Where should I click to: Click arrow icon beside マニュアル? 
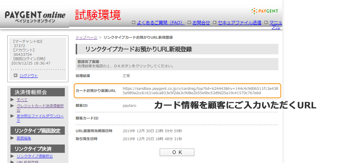[266, 22]
